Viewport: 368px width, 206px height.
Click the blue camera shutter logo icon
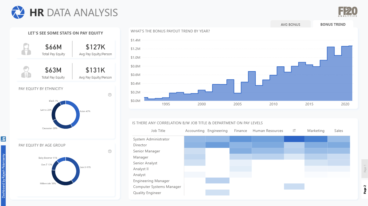pos(18,12)
